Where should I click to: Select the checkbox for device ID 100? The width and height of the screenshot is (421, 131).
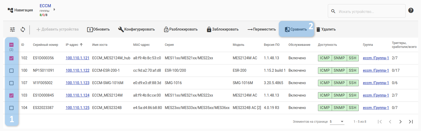(x=11, y=71)
